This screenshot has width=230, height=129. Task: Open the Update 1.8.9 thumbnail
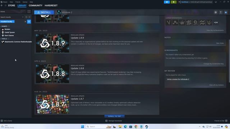(x=52, y=43)
